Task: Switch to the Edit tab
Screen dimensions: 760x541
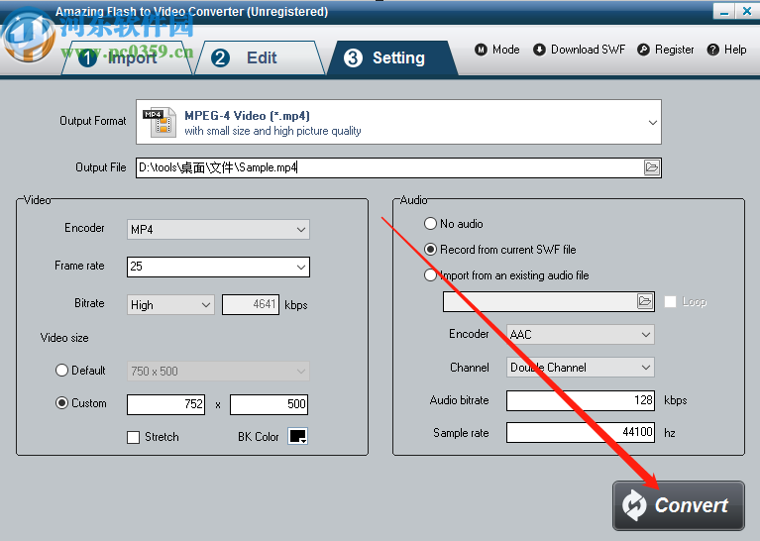Action: pos(260,58)
